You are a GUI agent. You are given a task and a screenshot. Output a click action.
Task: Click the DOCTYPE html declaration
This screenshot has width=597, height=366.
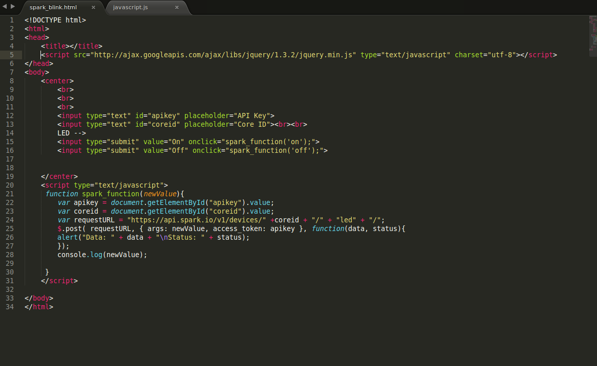(55, 20)
